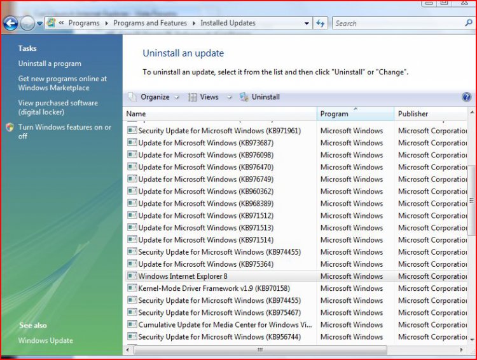Sort by the Program column header
The width and height of the screenshot is (477, 360).
coord(356,114)
